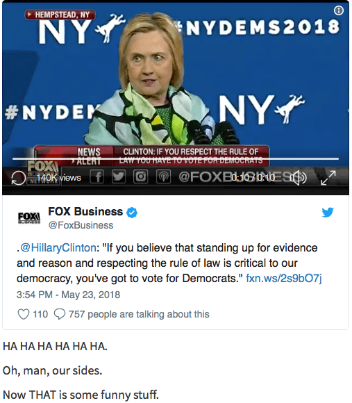Image resolution: width=352 pixels, height=403 pixels.
Task: Click the Twitter bird logo in tweet
Action: (x=328, y=213)
